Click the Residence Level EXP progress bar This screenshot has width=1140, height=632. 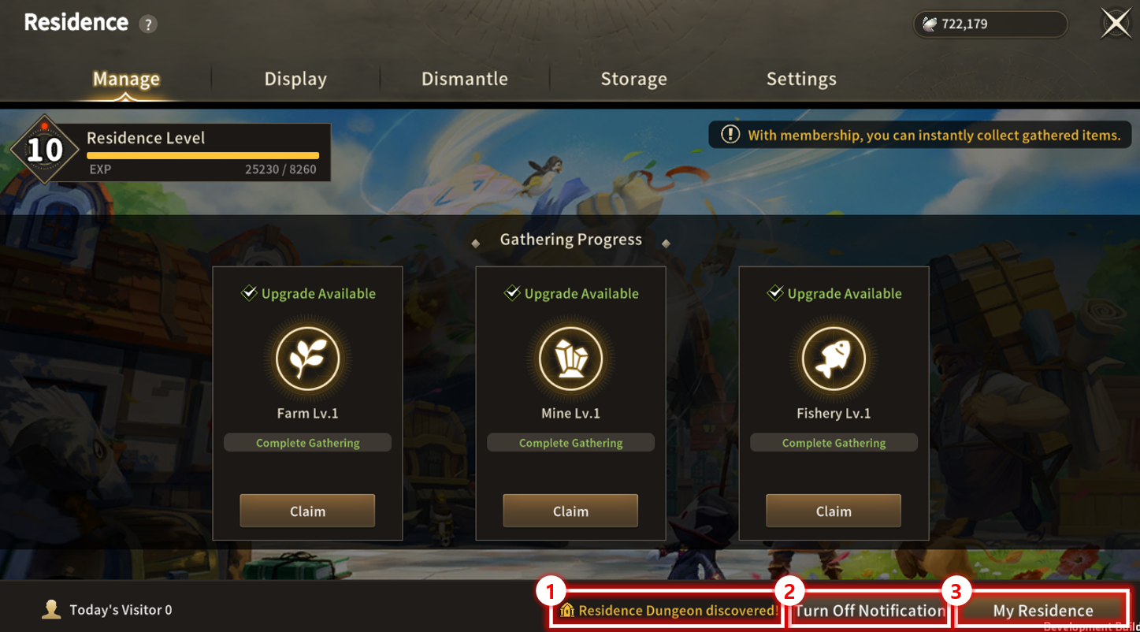click(x=202, y=155)
